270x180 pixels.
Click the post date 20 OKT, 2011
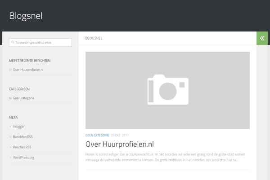pyautogui.click(x=120, y=135)
